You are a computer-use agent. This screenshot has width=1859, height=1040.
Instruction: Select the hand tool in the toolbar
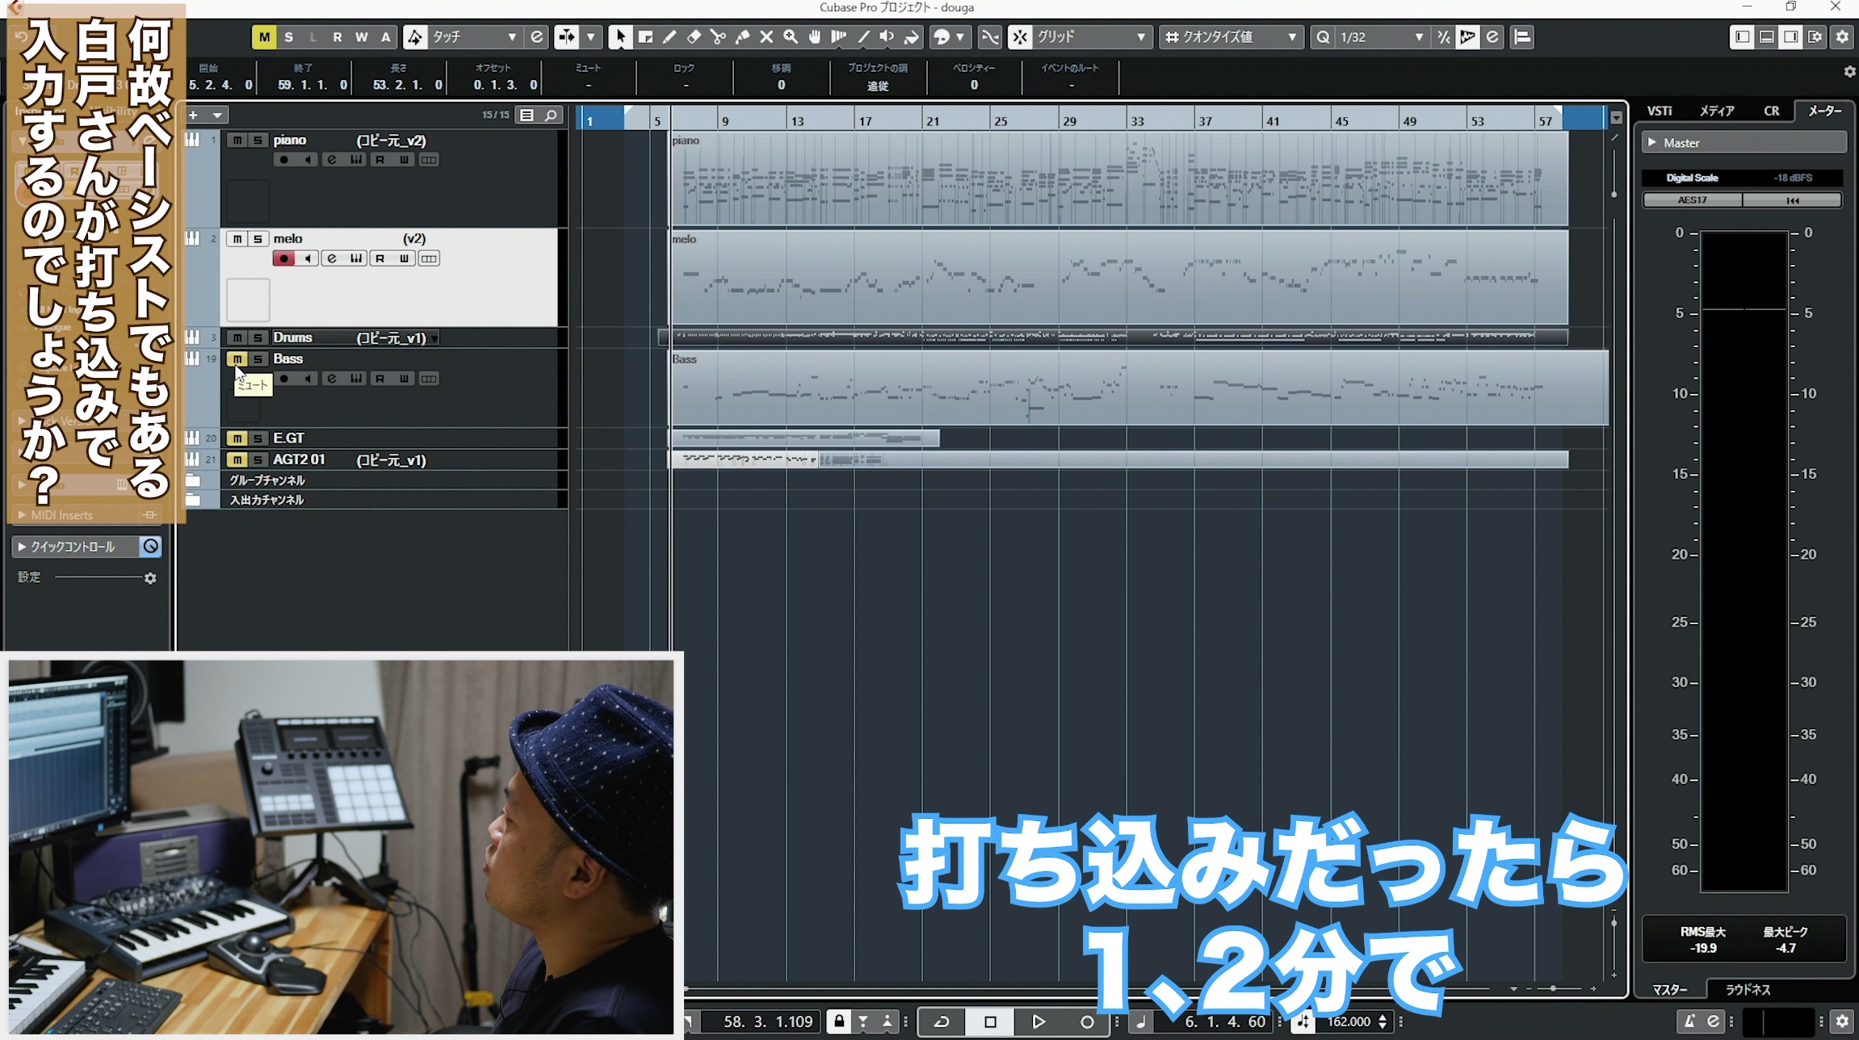click(x=815, y=37)
